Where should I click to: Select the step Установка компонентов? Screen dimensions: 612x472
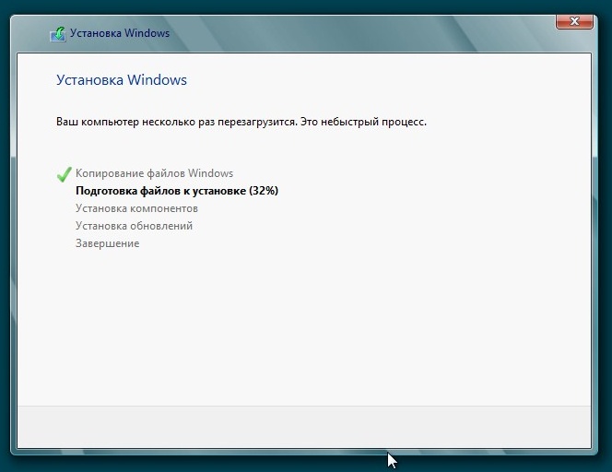(136, 208)
